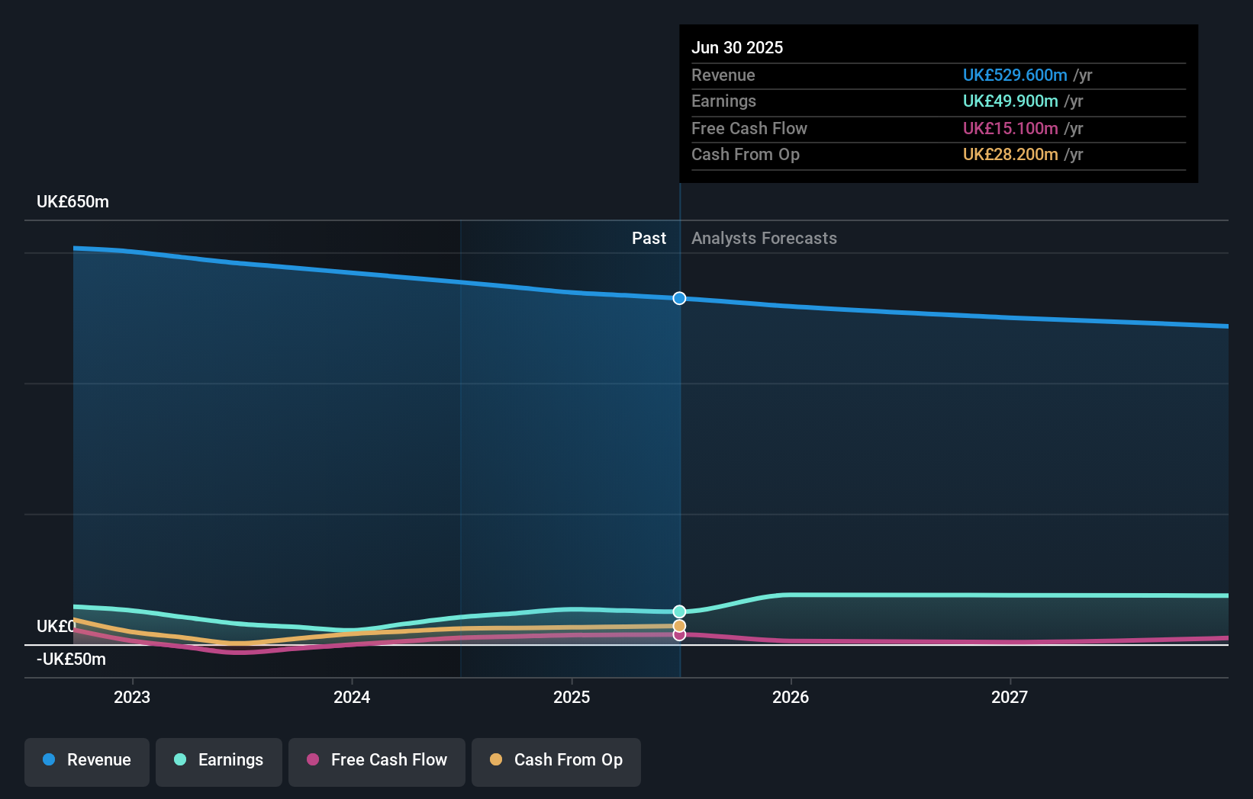Click the Cash From Op label in the tooltip
Screen dimensions: 1253x799
(746, 155)
